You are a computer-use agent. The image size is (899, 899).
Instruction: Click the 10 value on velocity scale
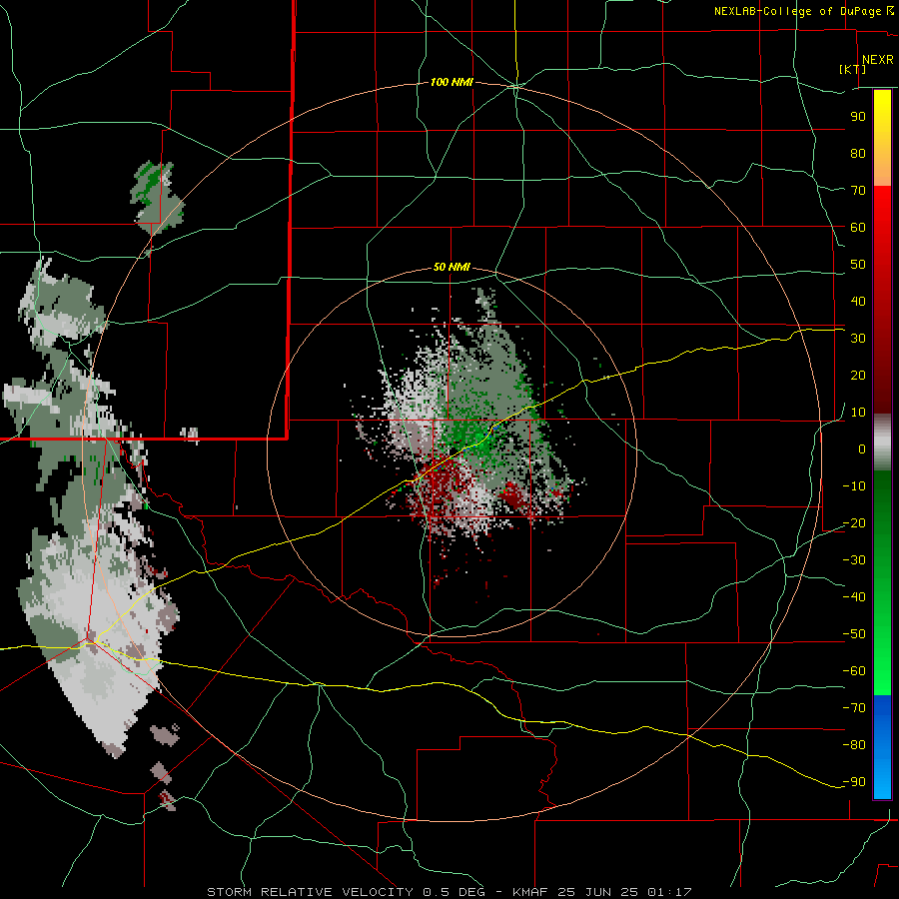click(x=858, y=413)
